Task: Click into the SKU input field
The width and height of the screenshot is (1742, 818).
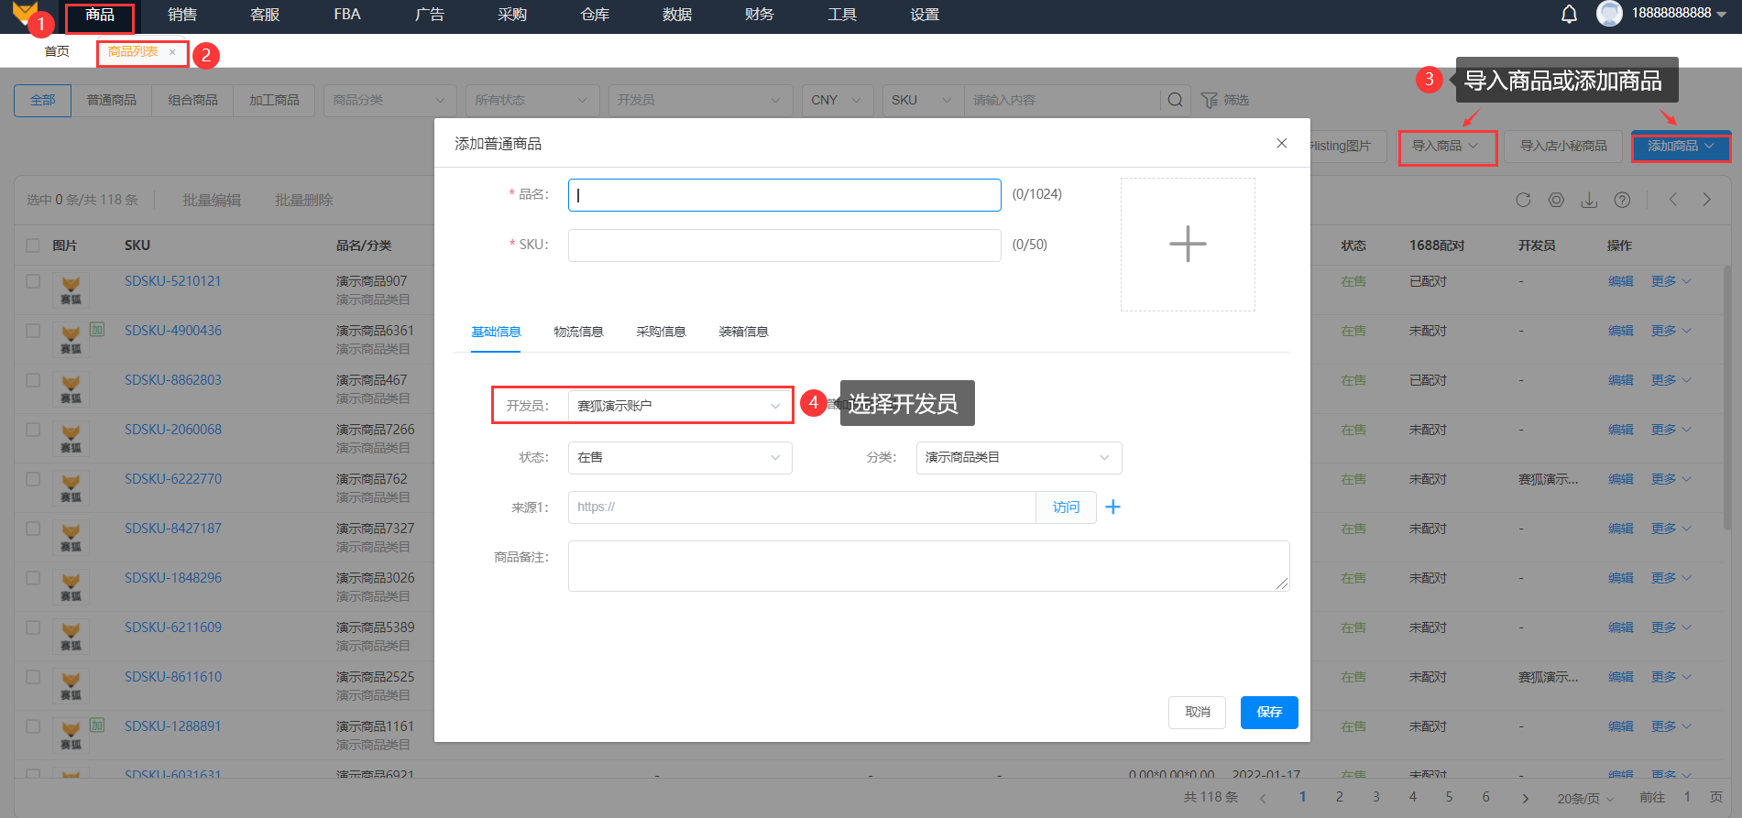Action: pyautogui.click(x=783, y=245)
